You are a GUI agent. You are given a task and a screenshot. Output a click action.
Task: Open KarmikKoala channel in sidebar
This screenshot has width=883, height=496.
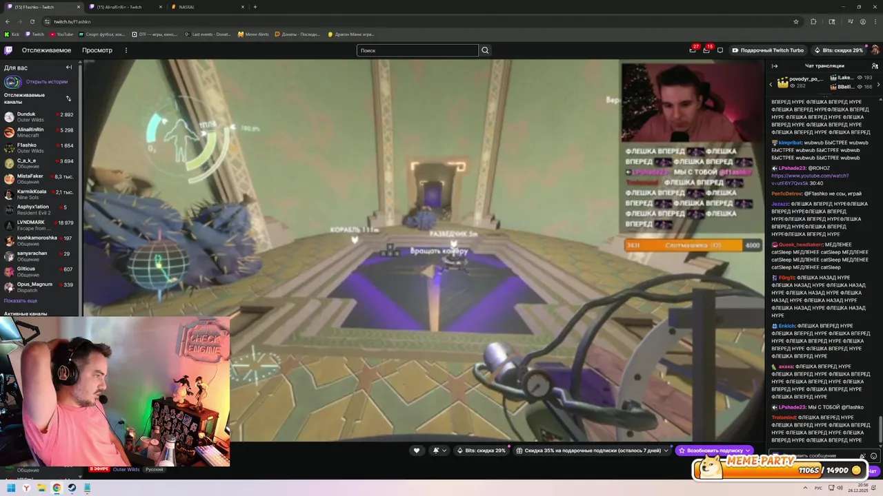click(x=40, y=194)
